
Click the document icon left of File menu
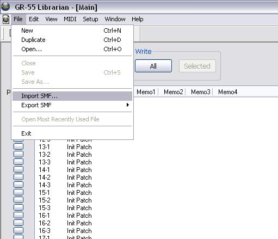point(6,19)
